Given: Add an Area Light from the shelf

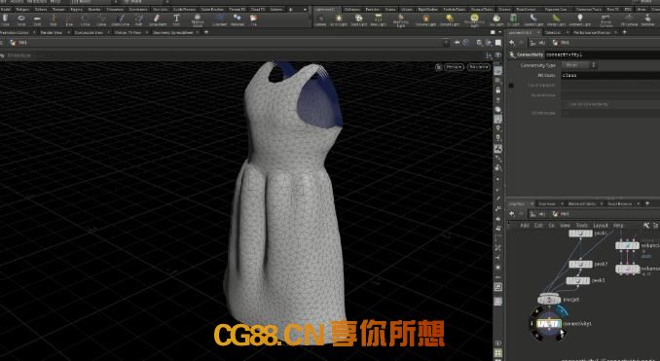Looking at the screenshot, I should (378, 19).
